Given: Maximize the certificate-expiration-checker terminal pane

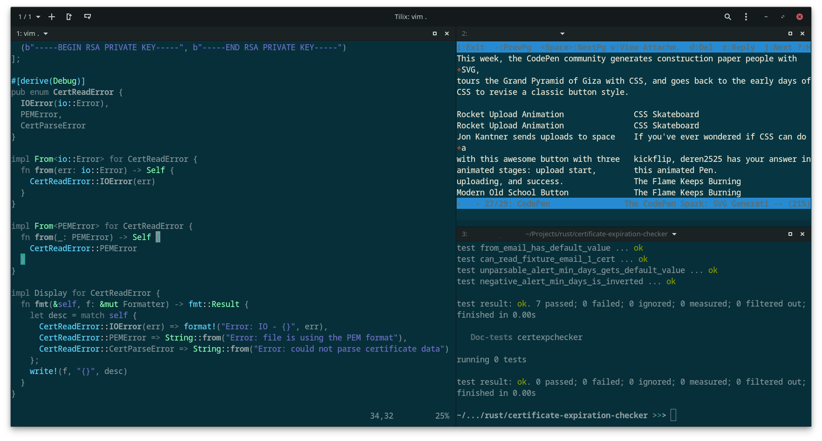Looking at the screenshot, I should [790, 234].
